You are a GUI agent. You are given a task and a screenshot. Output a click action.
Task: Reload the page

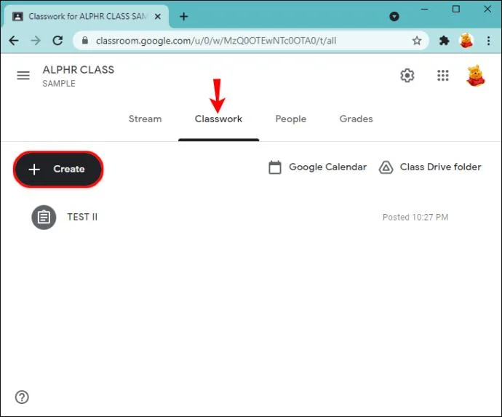(57, 41)
